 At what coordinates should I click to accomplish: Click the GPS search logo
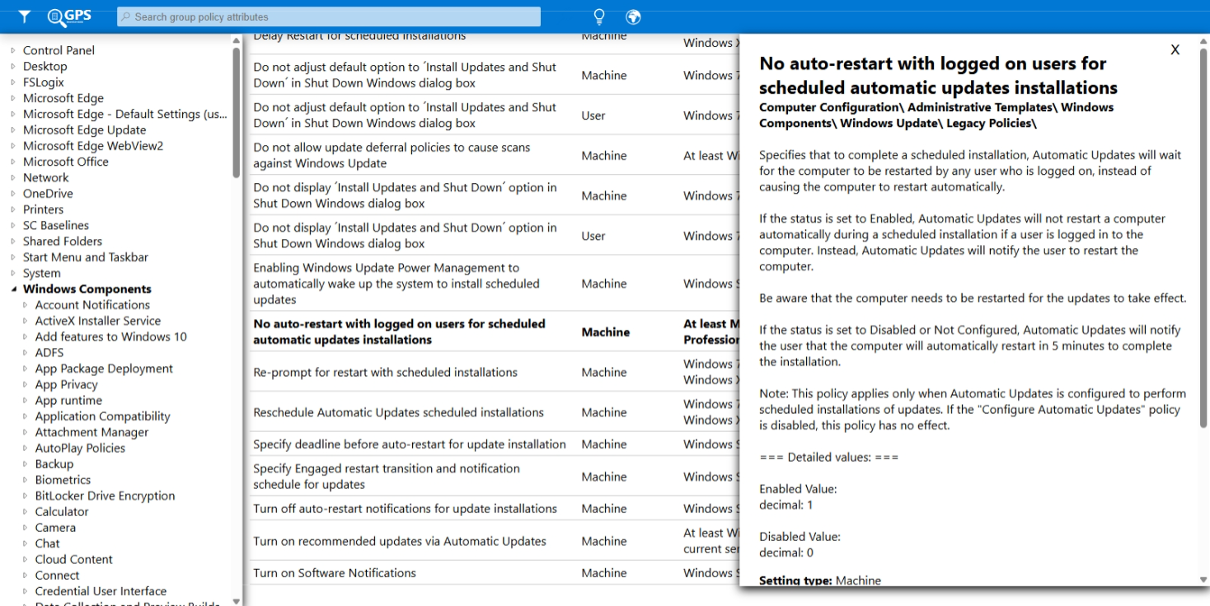[x=69, y=16]
